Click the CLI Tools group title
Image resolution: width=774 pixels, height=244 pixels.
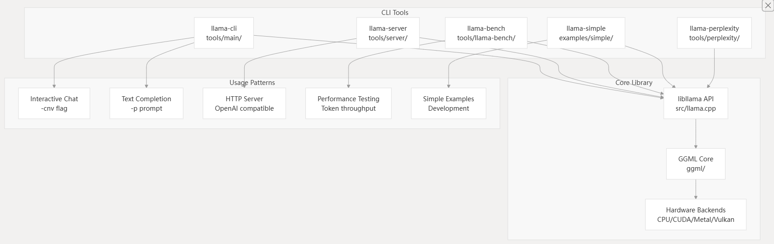coord(395,13)
